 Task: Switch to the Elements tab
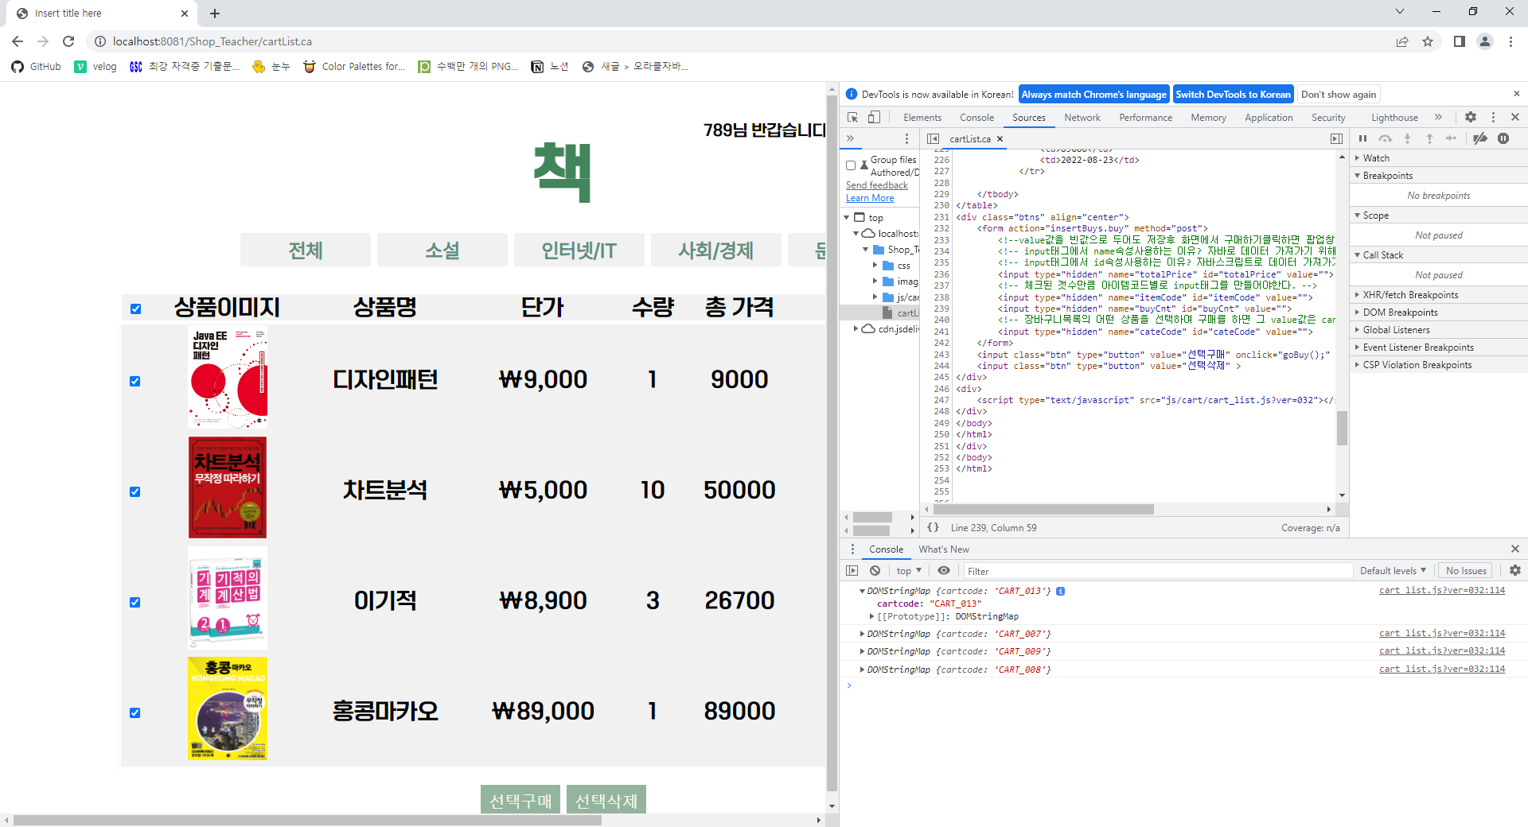point(922,117)
